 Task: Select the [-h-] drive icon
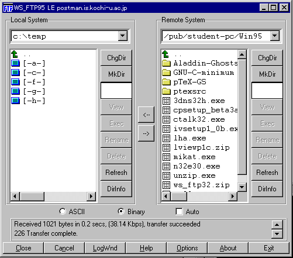pyautogui.click(x=15, y=101)
